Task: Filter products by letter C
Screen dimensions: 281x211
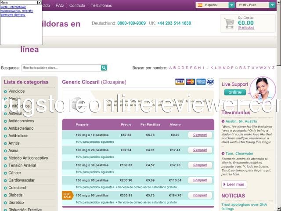Action: (x=179, y=68)
